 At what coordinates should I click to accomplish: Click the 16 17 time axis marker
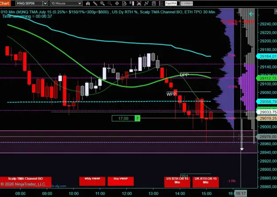point(241,193)
